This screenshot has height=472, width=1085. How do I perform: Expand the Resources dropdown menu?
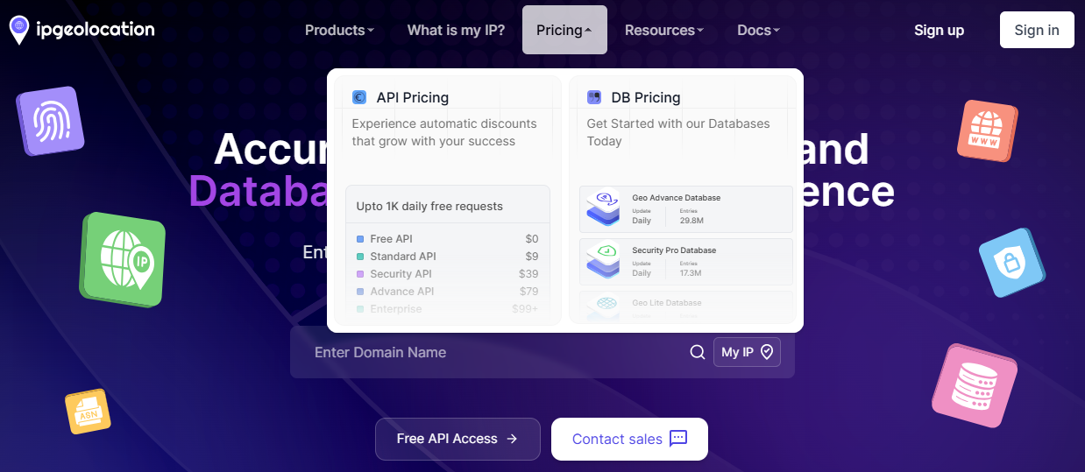(x=663, y=30)
